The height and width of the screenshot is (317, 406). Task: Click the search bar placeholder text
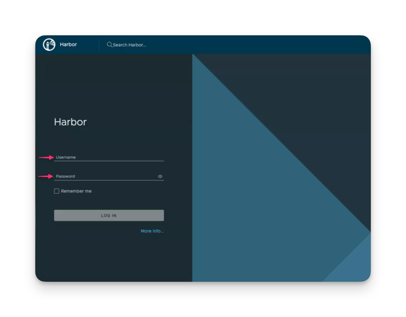(x=129, y=45)
